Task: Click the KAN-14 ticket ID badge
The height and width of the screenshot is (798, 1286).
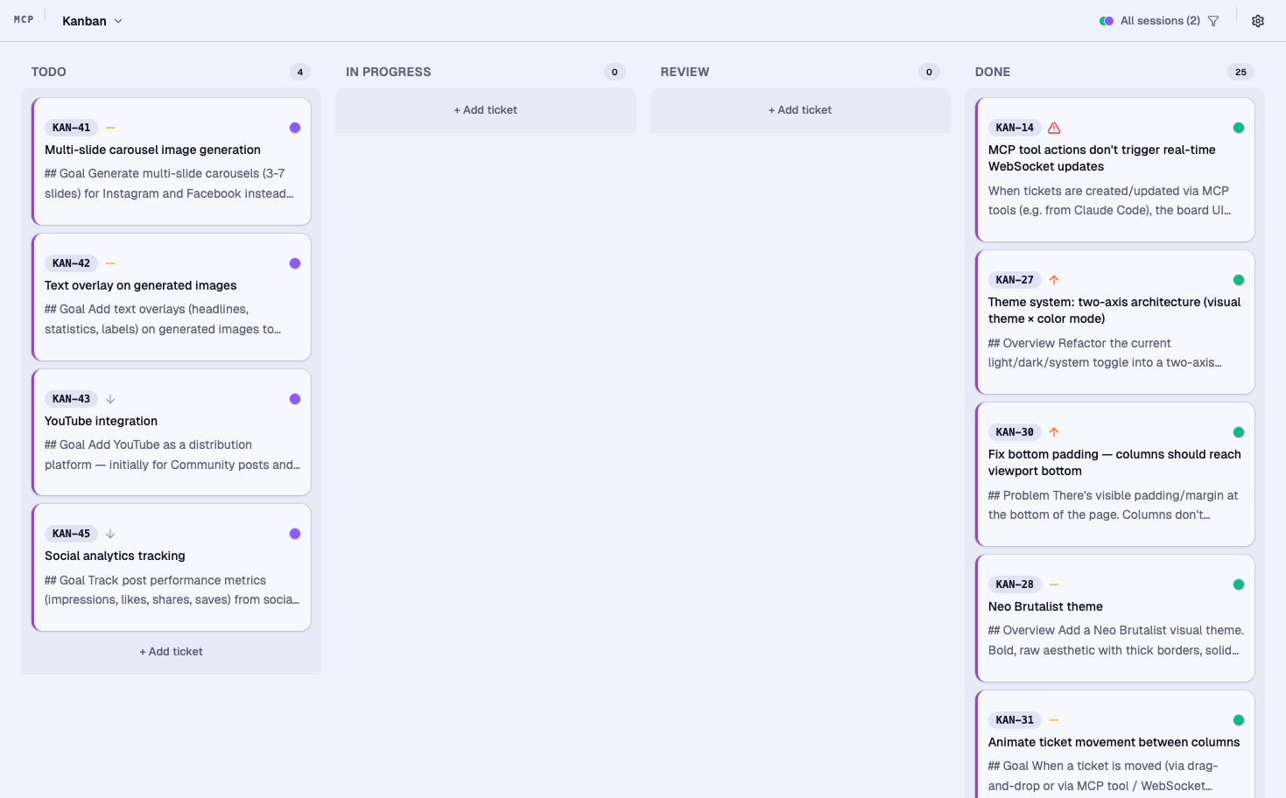Action: (x=1015, y=128)
